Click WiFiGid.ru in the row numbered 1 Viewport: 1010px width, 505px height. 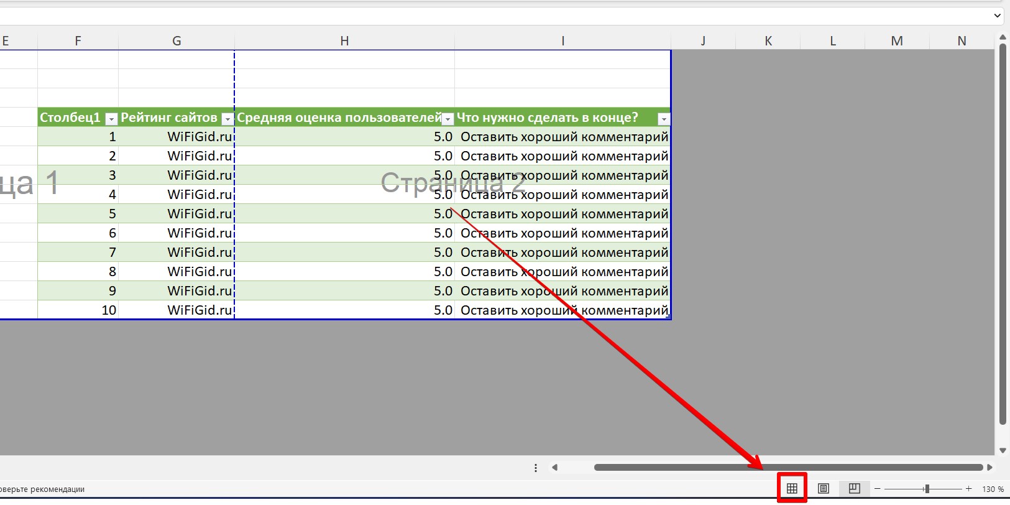(x=177, y=137)
